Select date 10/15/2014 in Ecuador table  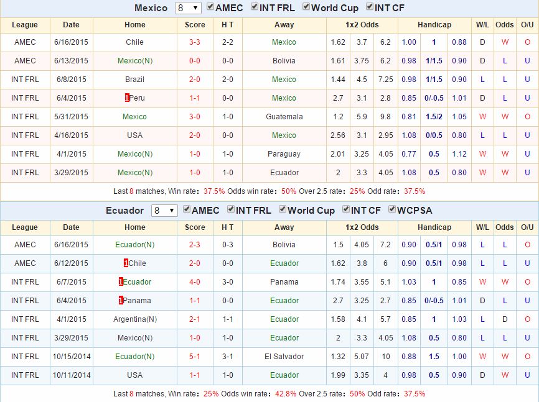pyautogui.click(x=72, y=357)
